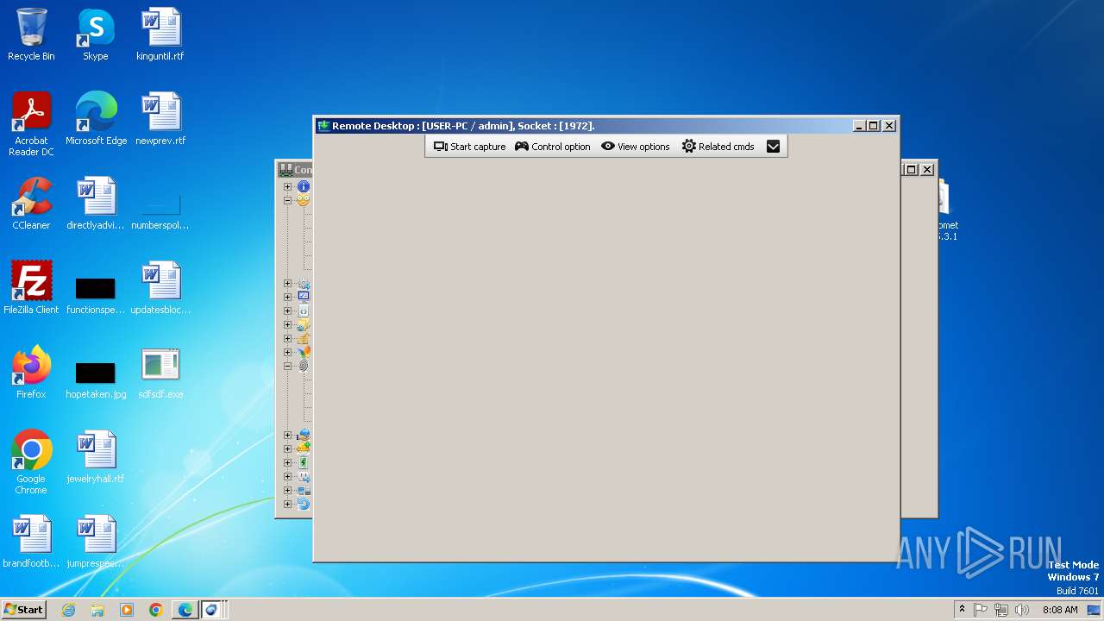Select the directlyadvi... document icon
The width and height of the screenshot is (1104, 621).
[96, 204]
